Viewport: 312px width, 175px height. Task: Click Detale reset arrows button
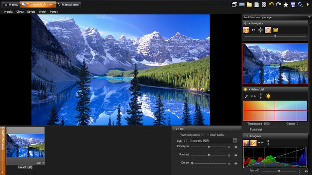236,163
